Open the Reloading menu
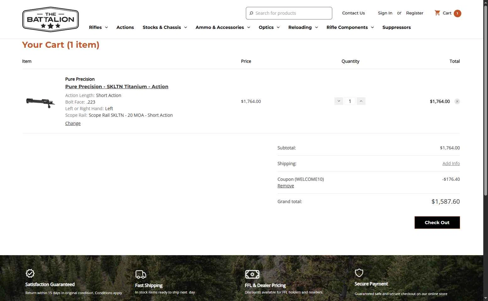 click(300, 27)
